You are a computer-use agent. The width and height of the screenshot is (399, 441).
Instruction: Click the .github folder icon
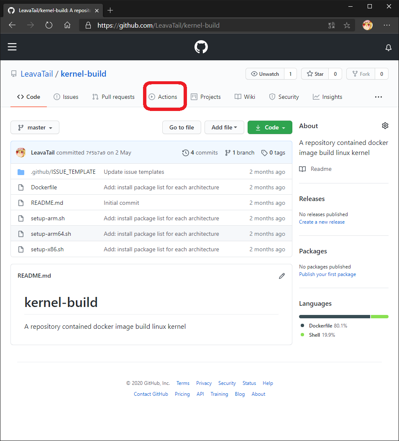tap(21, 172)
